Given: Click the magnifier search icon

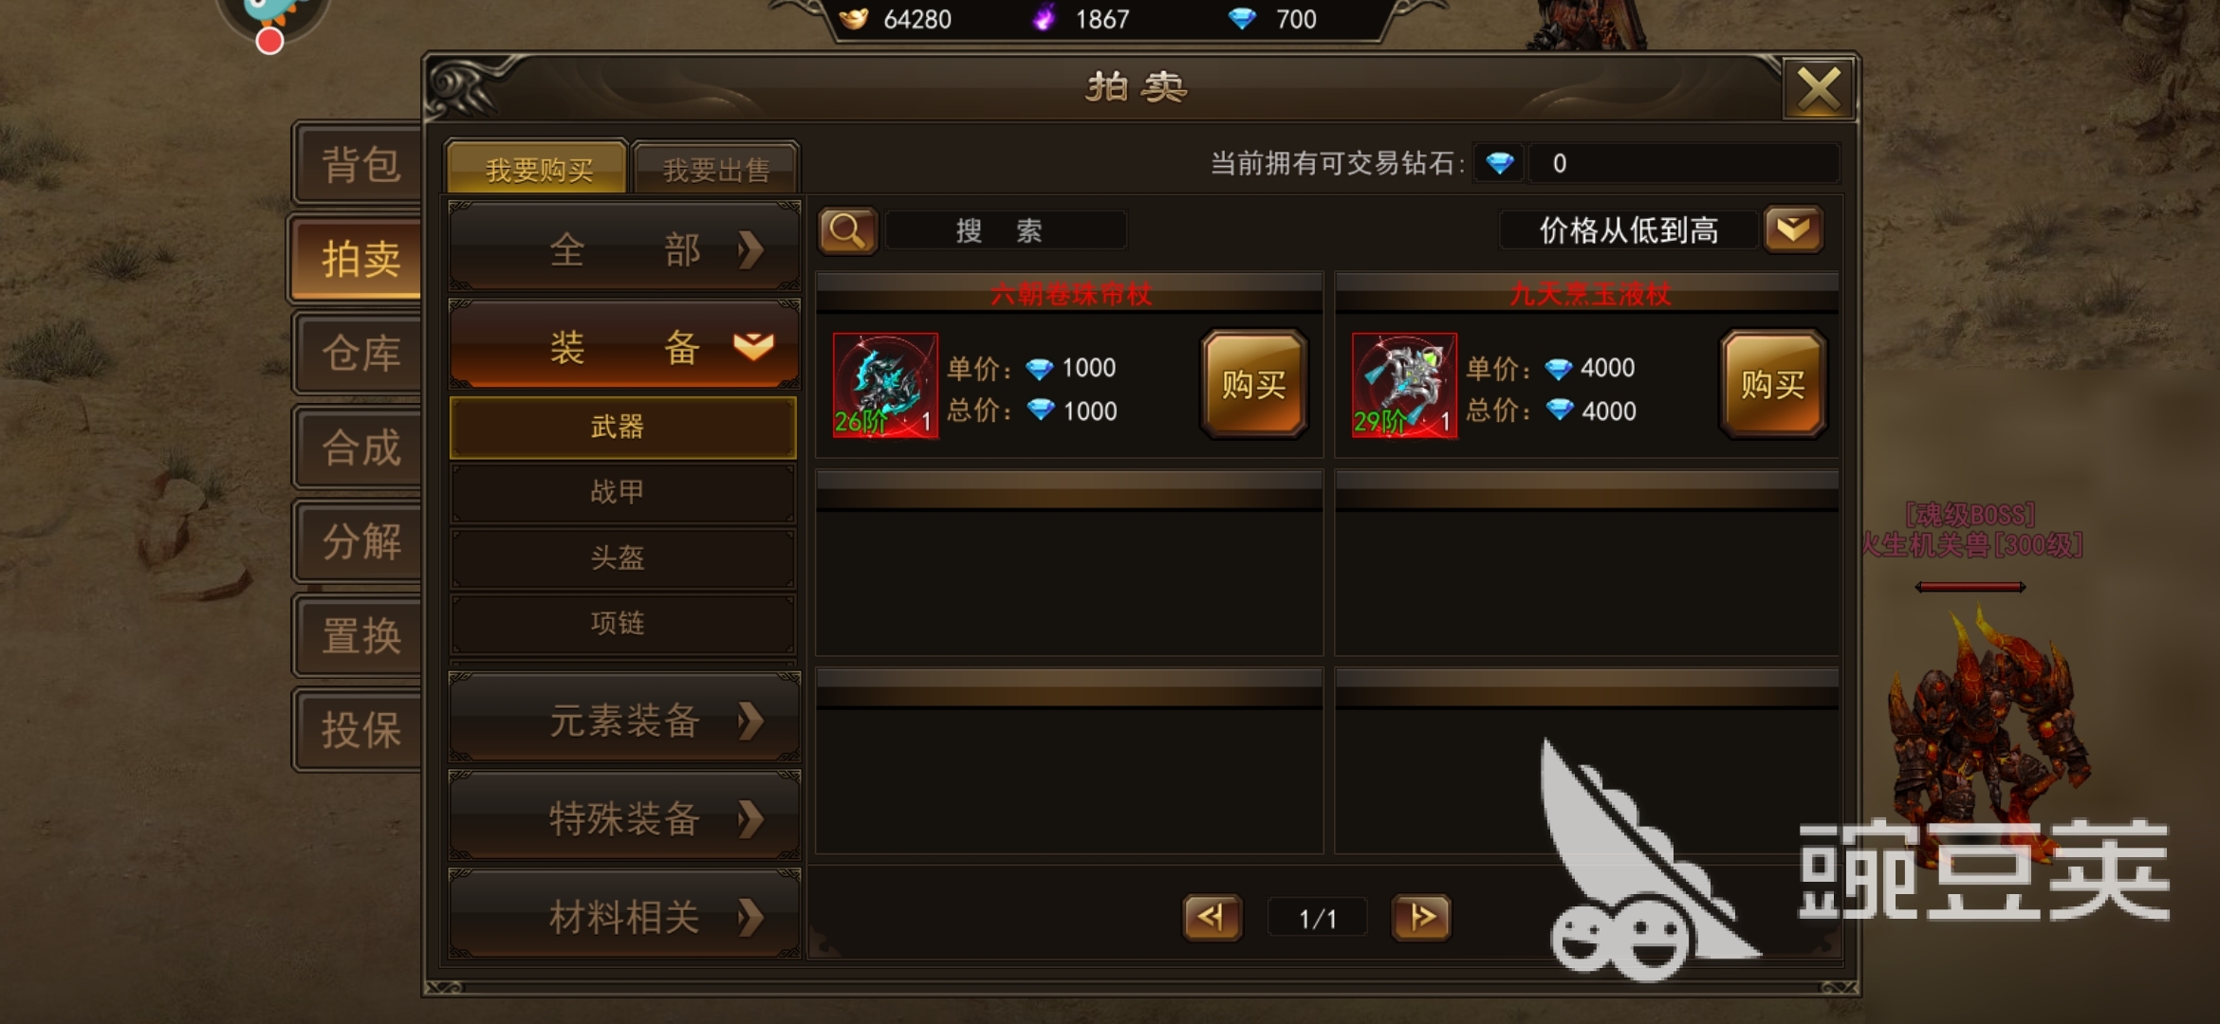Looking at the screenshot, I should pyautogui.click(x=847, y=230).
